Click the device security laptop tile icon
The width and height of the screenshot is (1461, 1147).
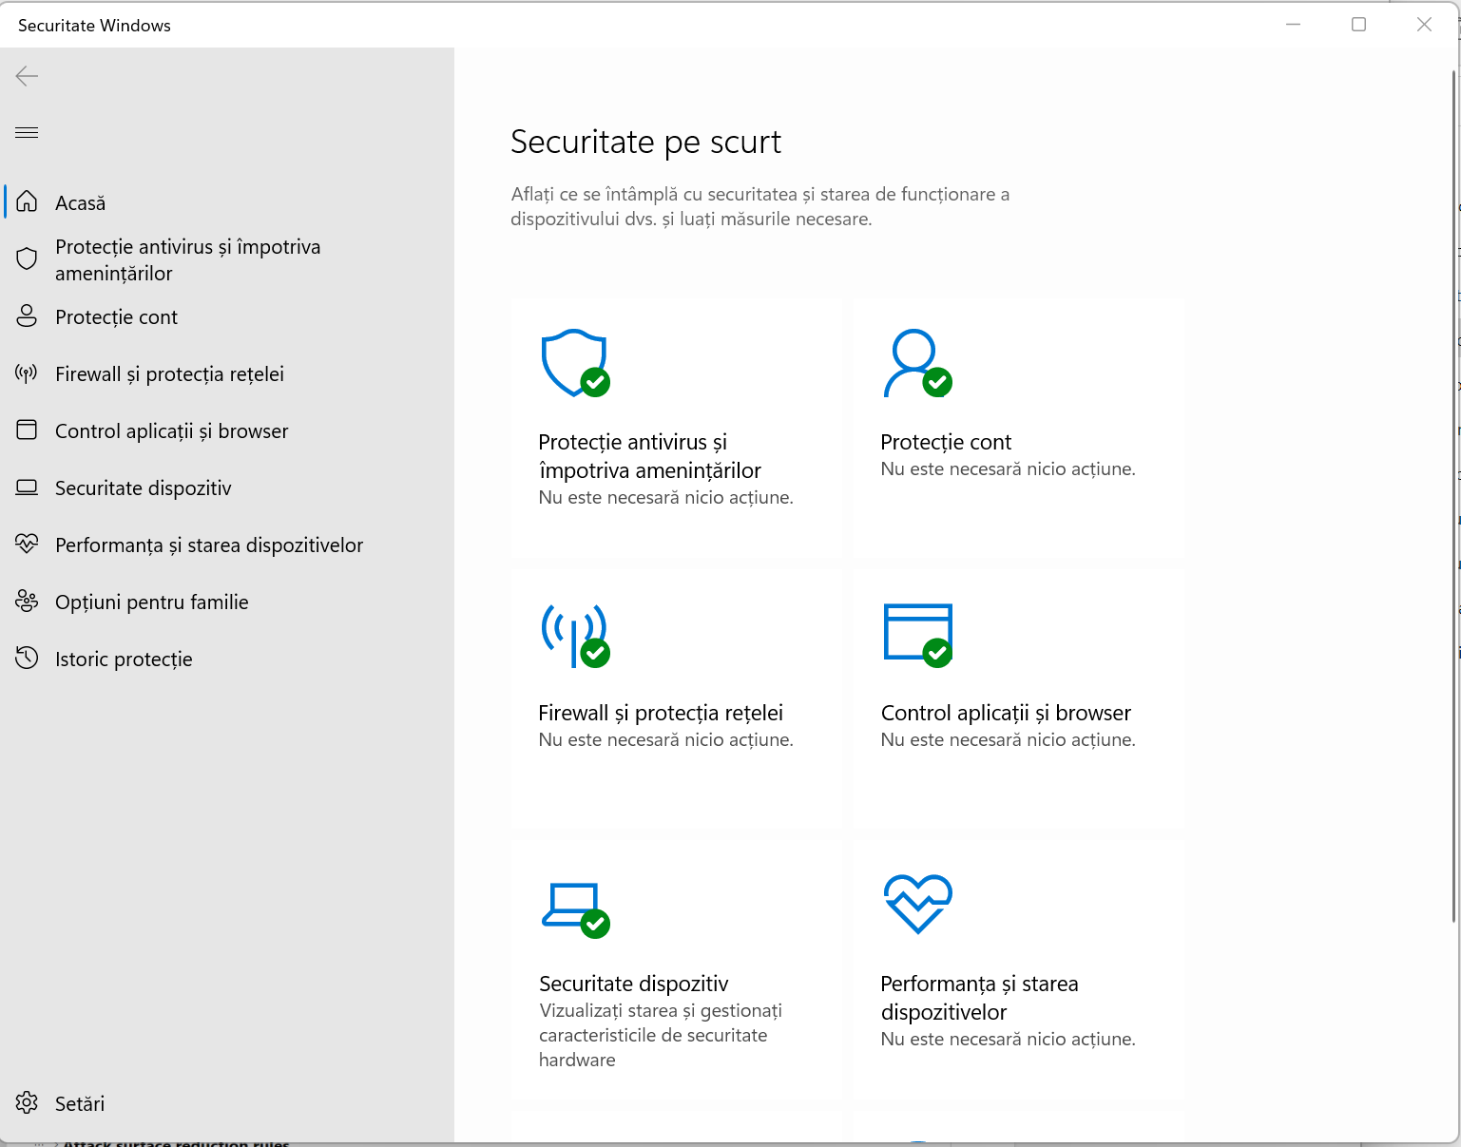tap(574, 908)
